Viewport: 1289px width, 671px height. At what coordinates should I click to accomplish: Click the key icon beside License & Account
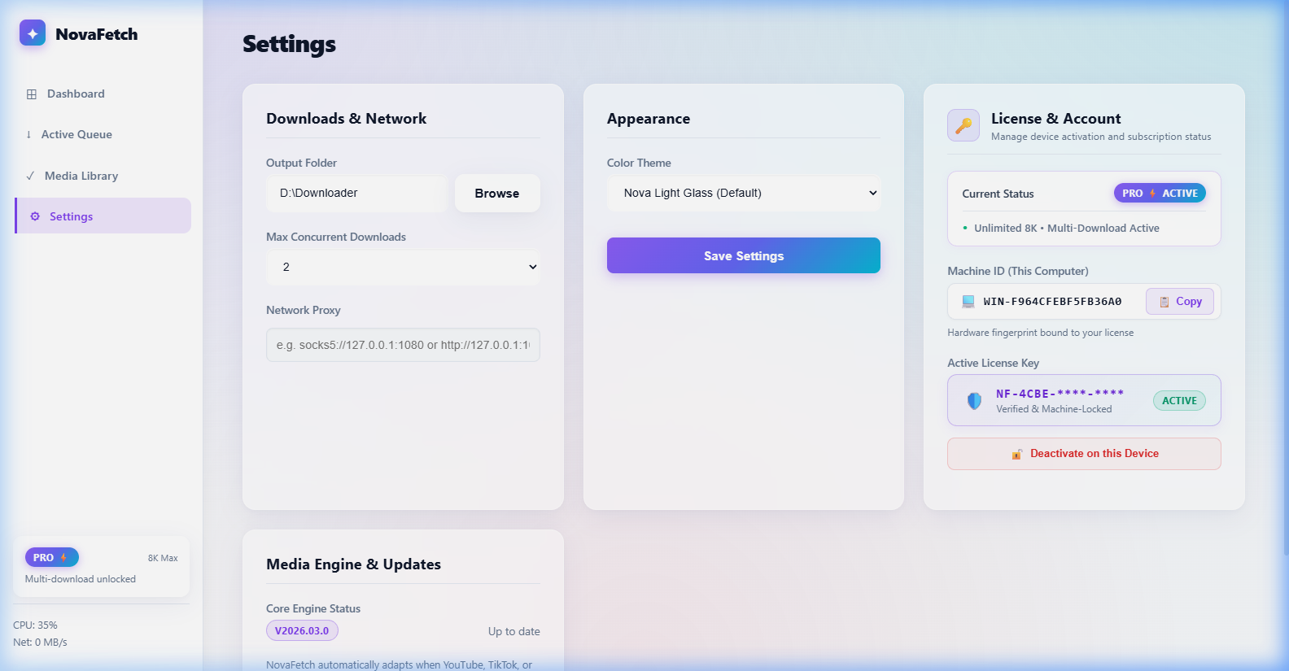[x=963, y=125]
